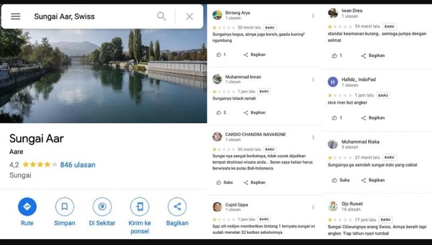Image resolution: width=432 pixels, height=245 pixels.
Task: Click the Bagikan share icon below photo
Action: point(177,206)
